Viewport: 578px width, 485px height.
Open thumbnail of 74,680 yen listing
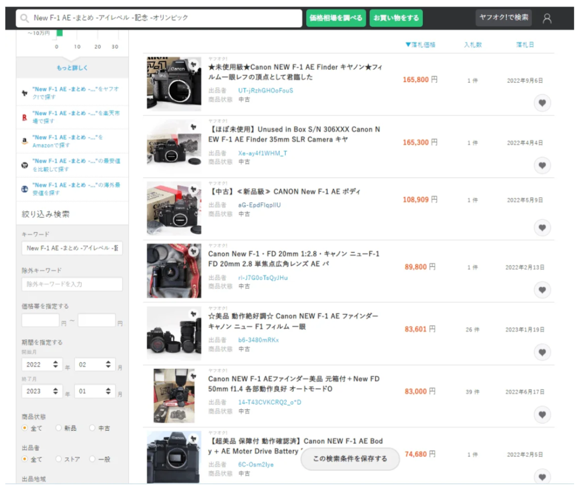point(174,457)
